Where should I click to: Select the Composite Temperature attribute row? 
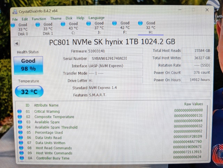[x=110, y=116]
